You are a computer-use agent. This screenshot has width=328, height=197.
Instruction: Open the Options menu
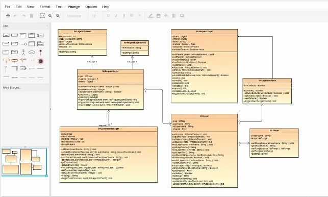coord(91,7)
